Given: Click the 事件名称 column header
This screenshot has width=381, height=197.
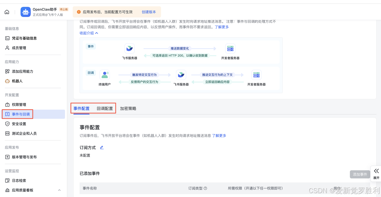Looking at the screenshot, I should [x=90, y=188].
